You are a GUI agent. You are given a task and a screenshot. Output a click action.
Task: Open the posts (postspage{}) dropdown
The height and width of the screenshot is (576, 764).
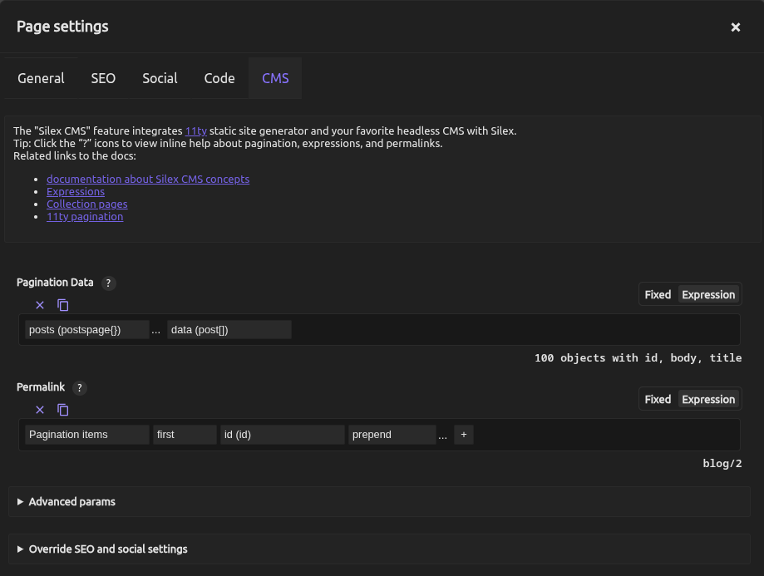click(87, 330)
